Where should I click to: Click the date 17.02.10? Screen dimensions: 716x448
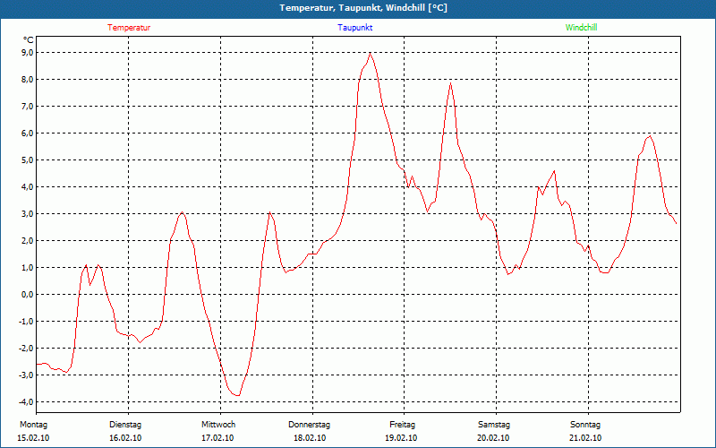click(217, 438)
